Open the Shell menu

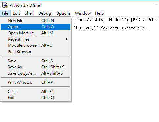(29, 13)
